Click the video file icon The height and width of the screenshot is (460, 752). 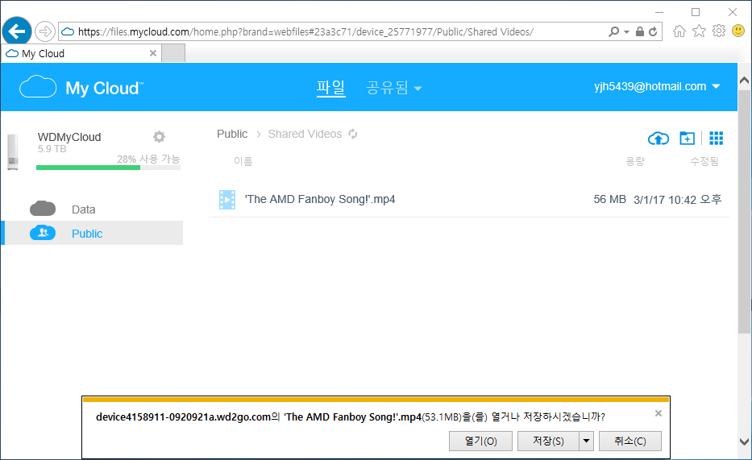coord(227,200)
